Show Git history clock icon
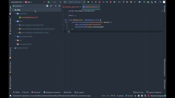Viewport: 175px width, 98px height. tap(131, 2)
